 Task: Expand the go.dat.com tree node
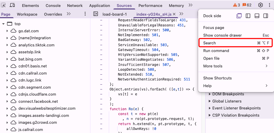pos(7,31)
